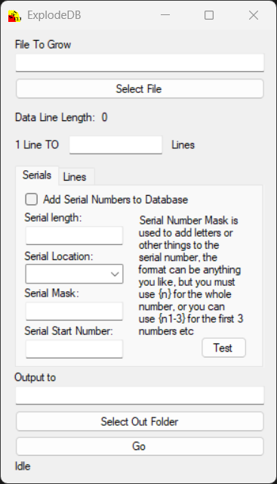This screenshot has height=484, width=277.
Task: Click into the Serial Mask field
Action: point(74,311)
